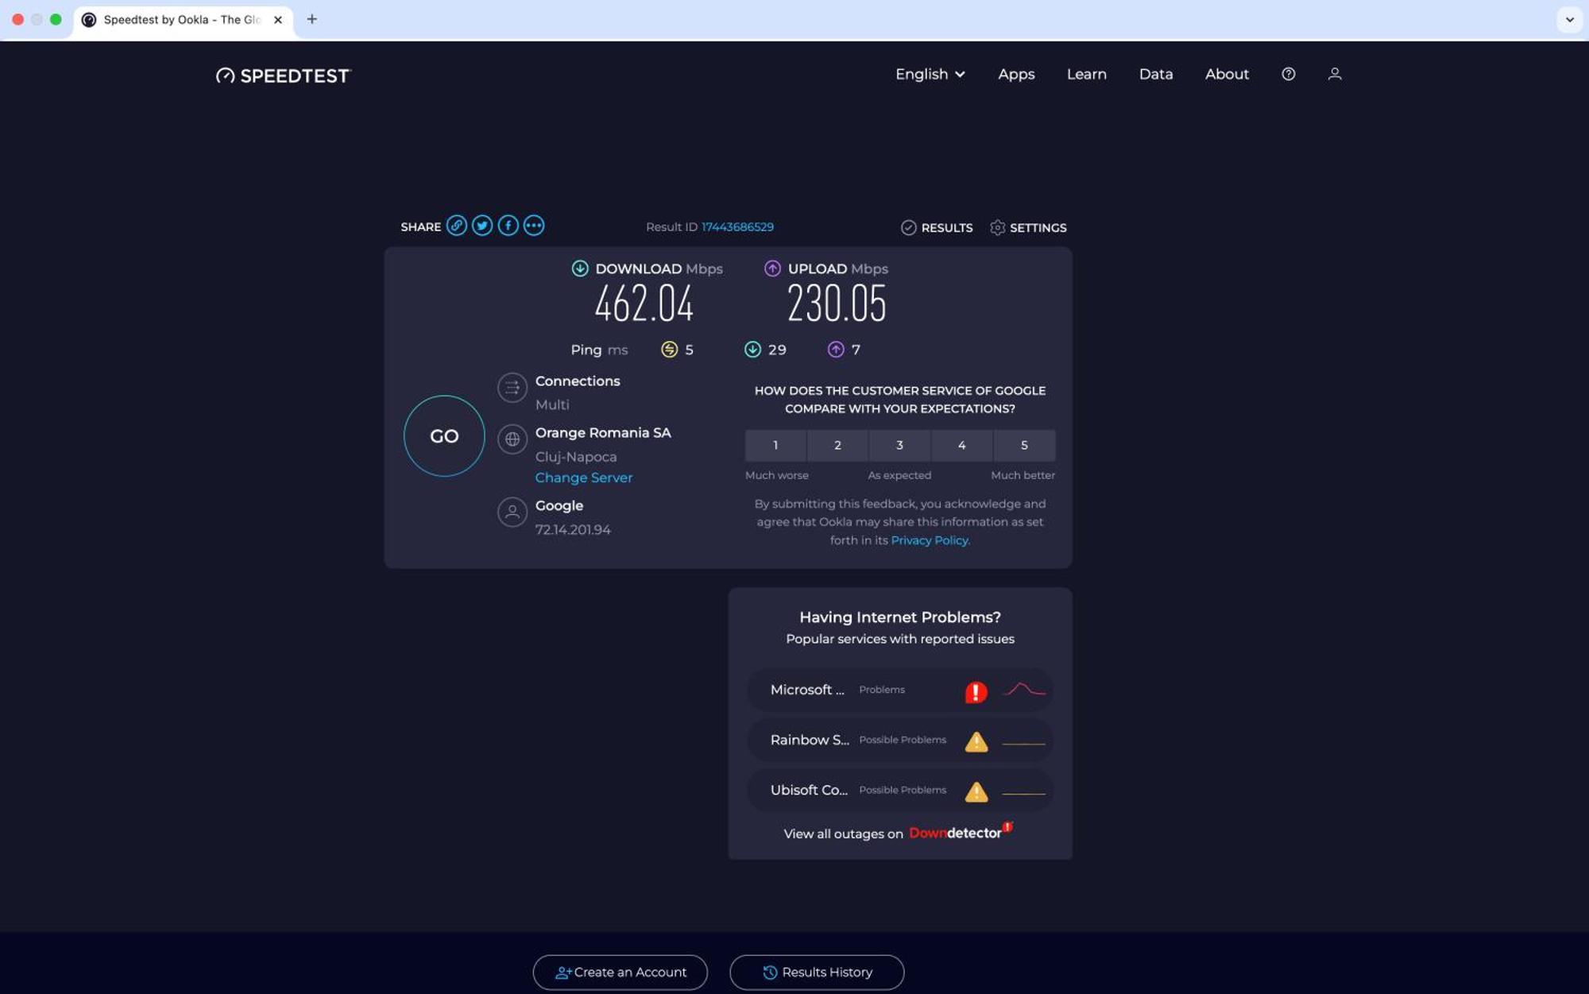This screenshot has height=994, width=1589.
Task: Share result on Facebook icon
Action: pos(508,226)
